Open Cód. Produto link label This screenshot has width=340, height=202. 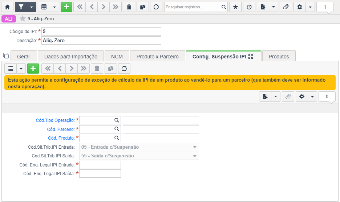click(x=61, y=138)
